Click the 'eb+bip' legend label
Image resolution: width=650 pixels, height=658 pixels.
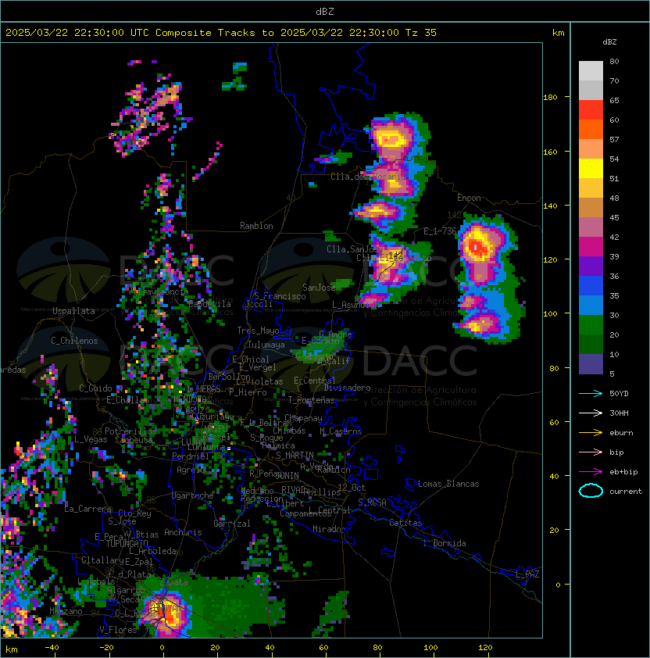coord(623,472)
